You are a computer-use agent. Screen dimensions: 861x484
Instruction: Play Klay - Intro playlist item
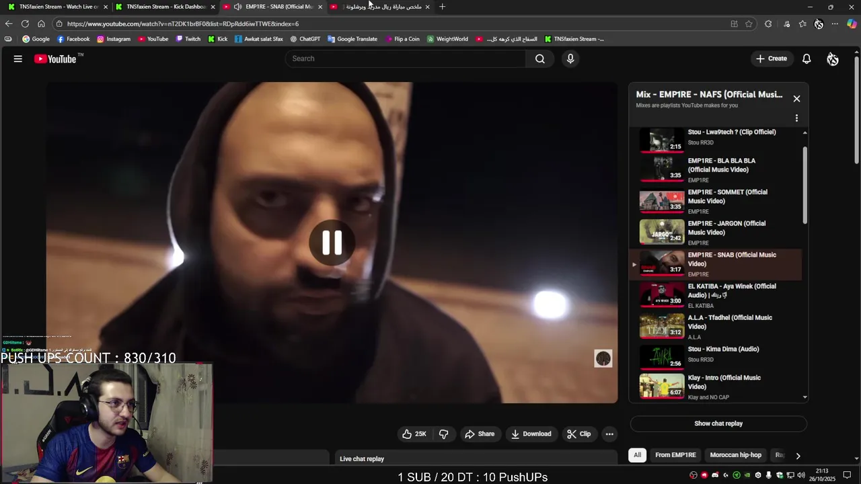pos(716,387)
